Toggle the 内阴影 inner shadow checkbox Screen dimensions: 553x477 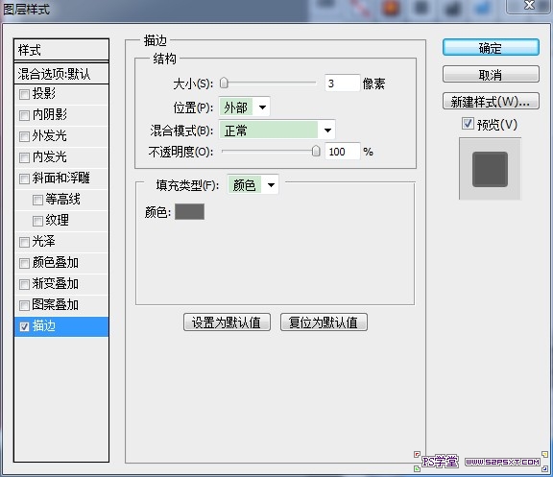(24, 115)
